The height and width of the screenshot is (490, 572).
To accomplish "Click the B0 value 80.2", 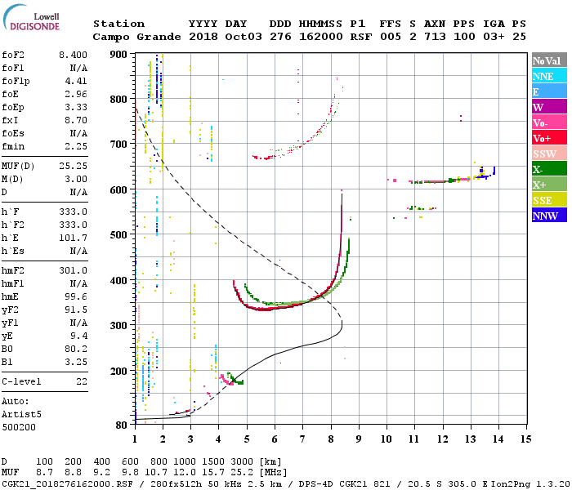I will point(76,349).
